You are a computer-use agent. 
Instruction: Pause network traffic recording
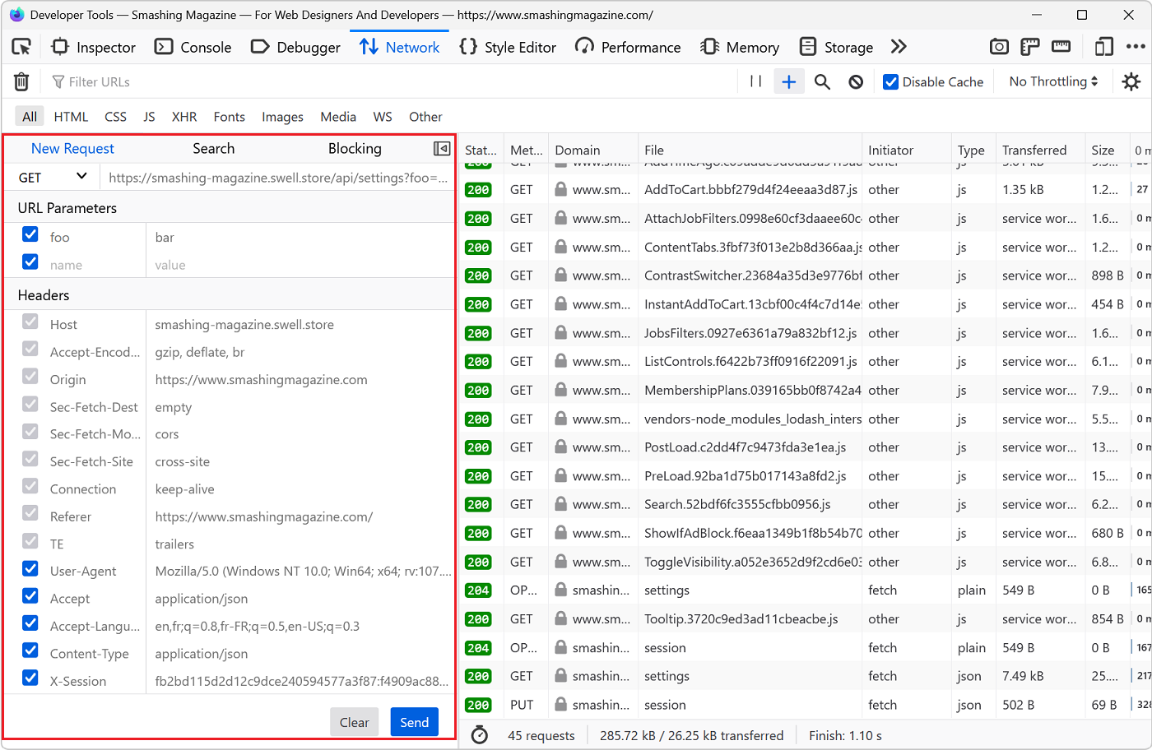755,81
